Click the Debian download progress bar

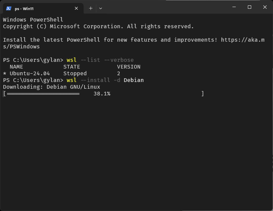[x=43, y=94]
